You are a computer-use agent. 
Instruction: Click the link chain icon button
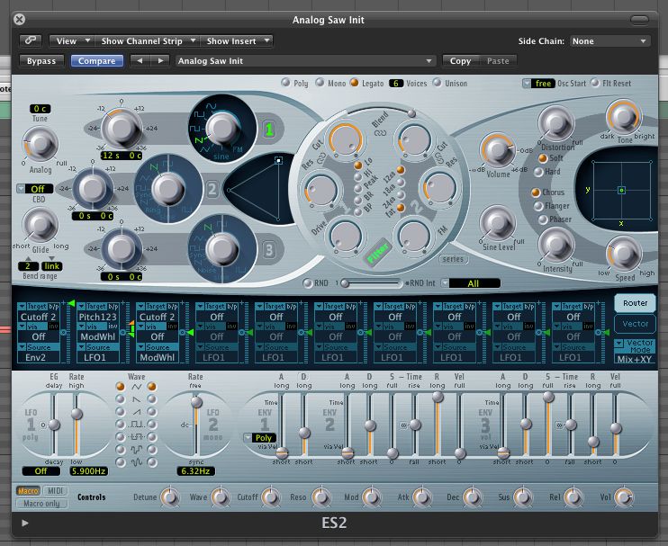pyautogui.click(x=31, y=40)
